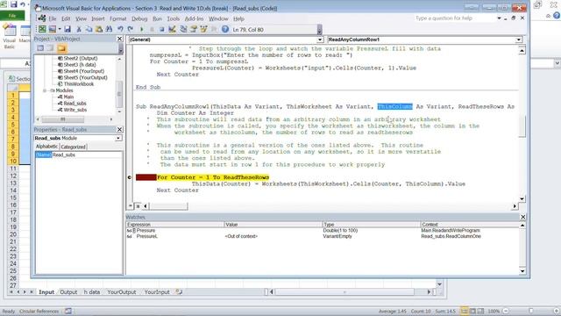Open the (General) object dropdown
The width and height of the screenshot is (561, 316).
tap(320, 39)
